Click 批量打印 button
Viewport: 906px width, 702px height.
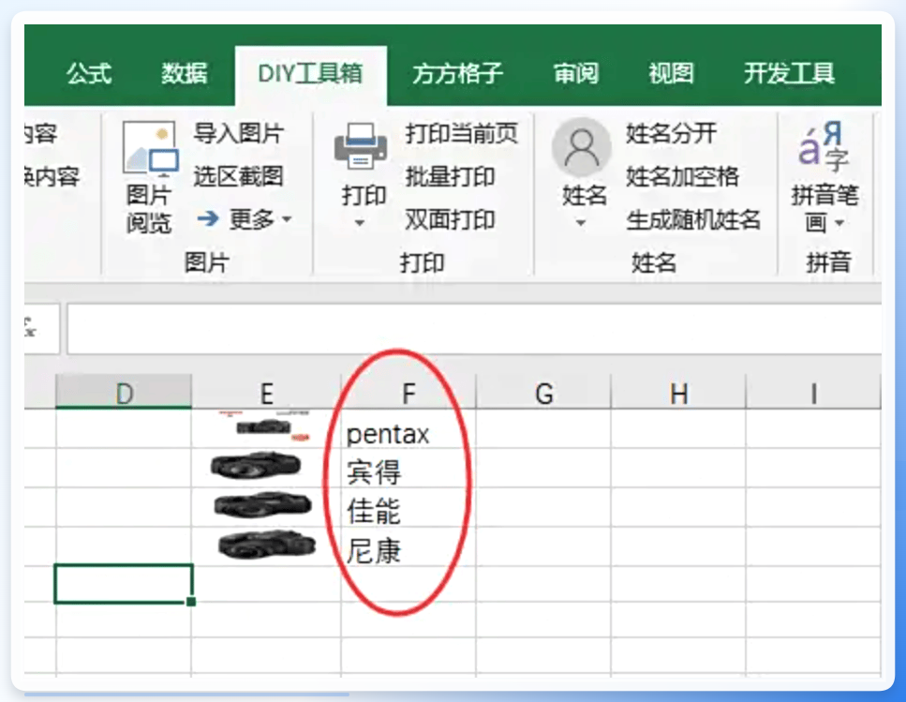tap(450, 176)
